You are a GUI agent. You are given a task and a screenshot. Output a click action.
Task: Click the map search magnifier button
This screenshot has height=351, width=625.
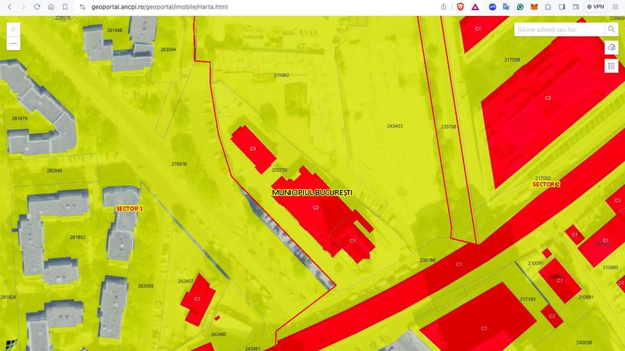point(611,29)
